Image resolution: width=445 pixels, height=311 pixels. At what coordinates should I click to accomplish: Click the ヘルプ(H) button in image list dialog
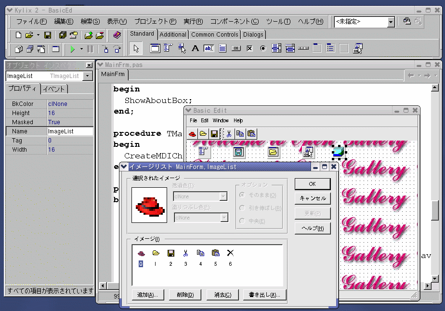(313, 228)
